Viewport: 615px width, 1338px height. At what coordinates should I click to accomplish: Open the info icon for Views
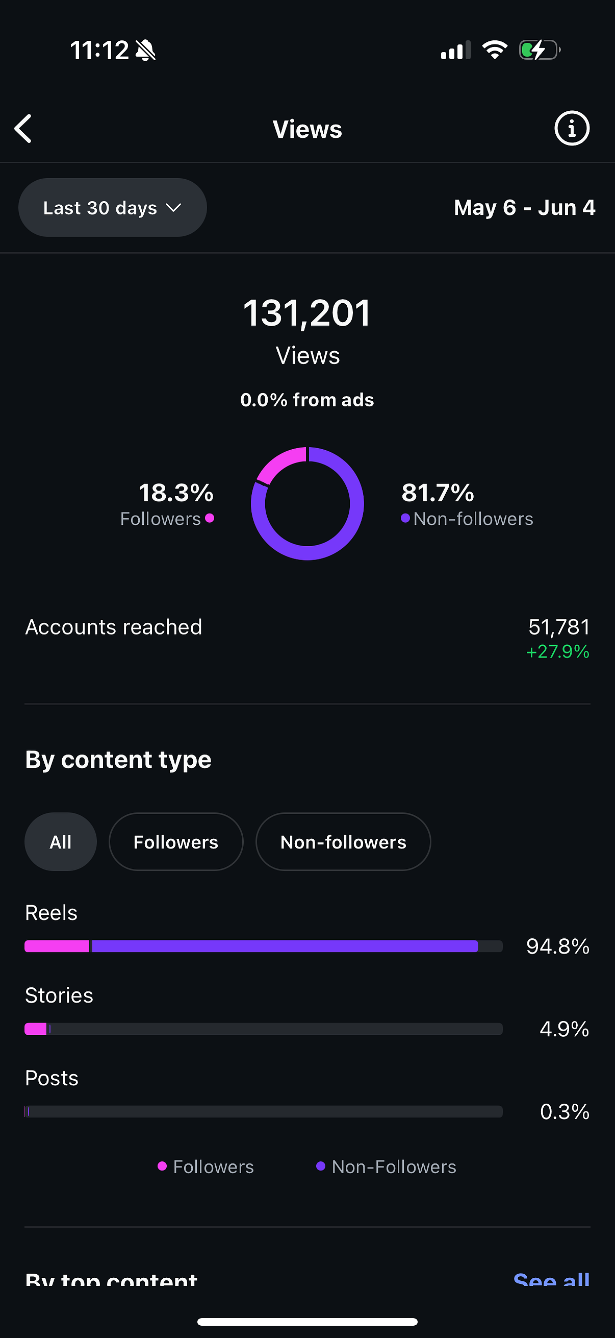coord(572,128)
